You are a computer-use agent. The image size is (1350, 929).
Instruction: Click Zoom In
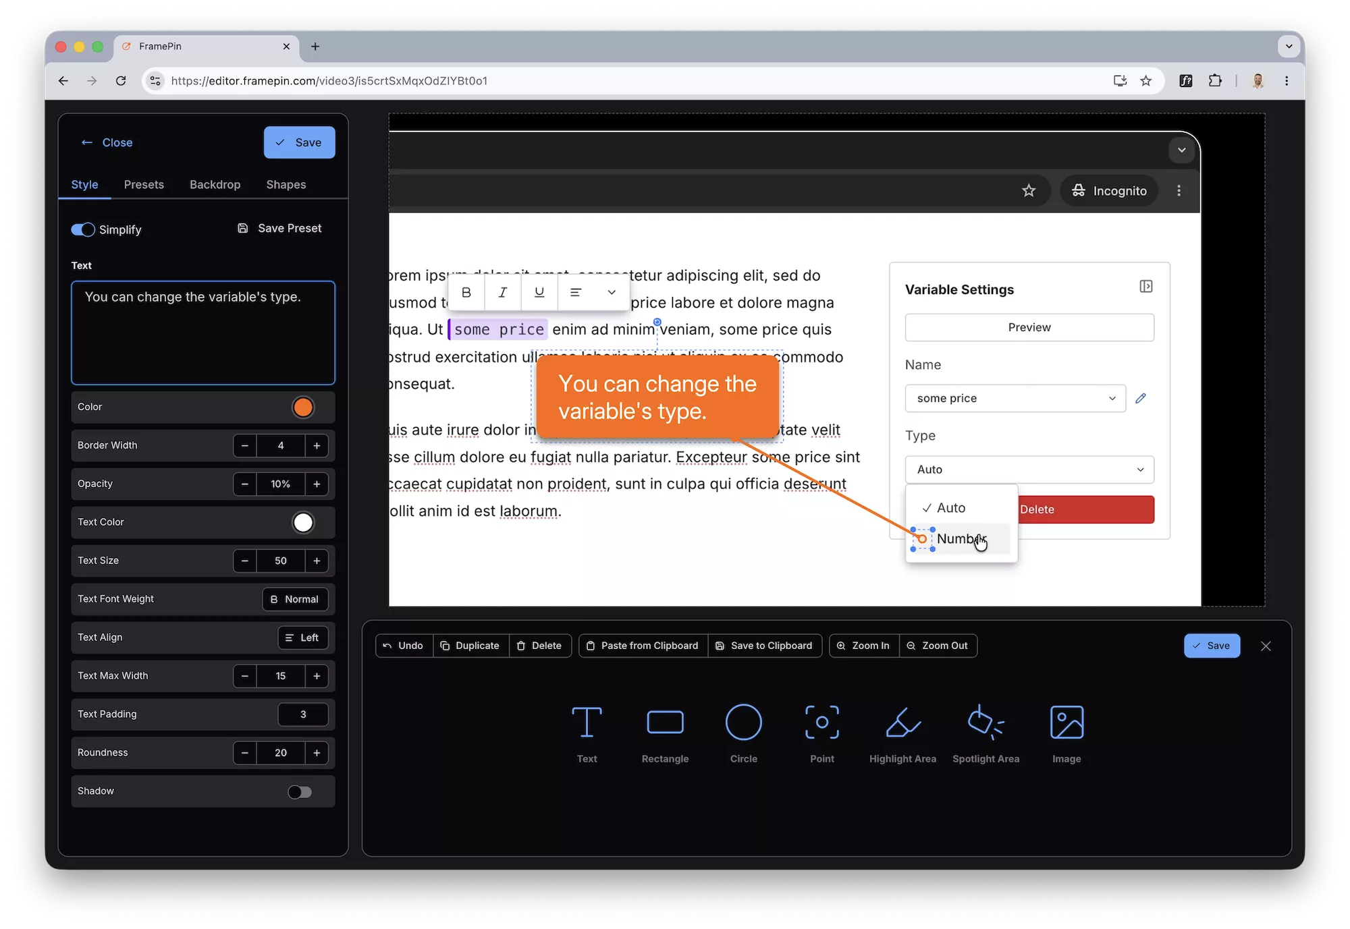pyautogui.click(x=863, y=646)
